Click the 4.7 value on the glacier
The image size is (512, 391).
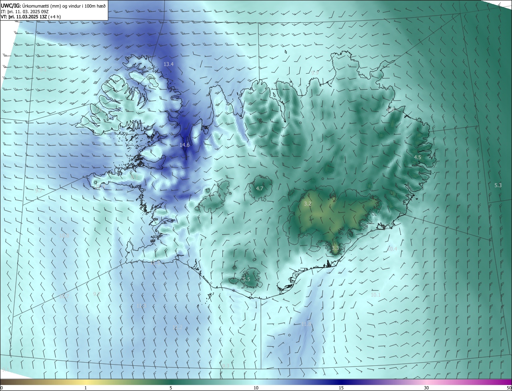click(260, 188)
